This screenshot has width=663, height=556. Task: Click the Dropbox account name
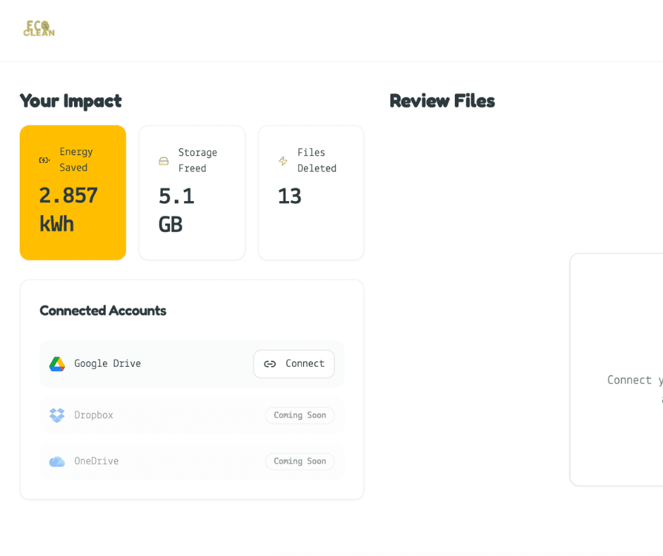click(x=94, y=416)
